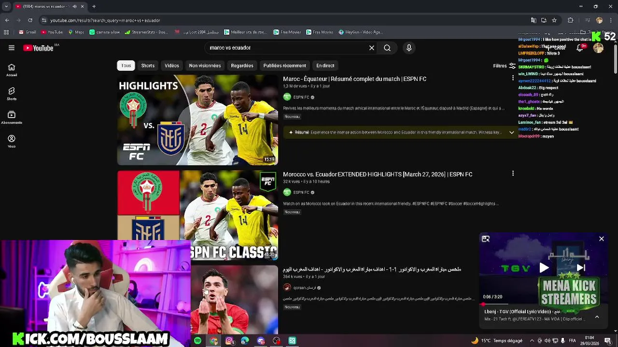
Task: Select the Publiées récemment filter chip
Action: pos(284,66)
